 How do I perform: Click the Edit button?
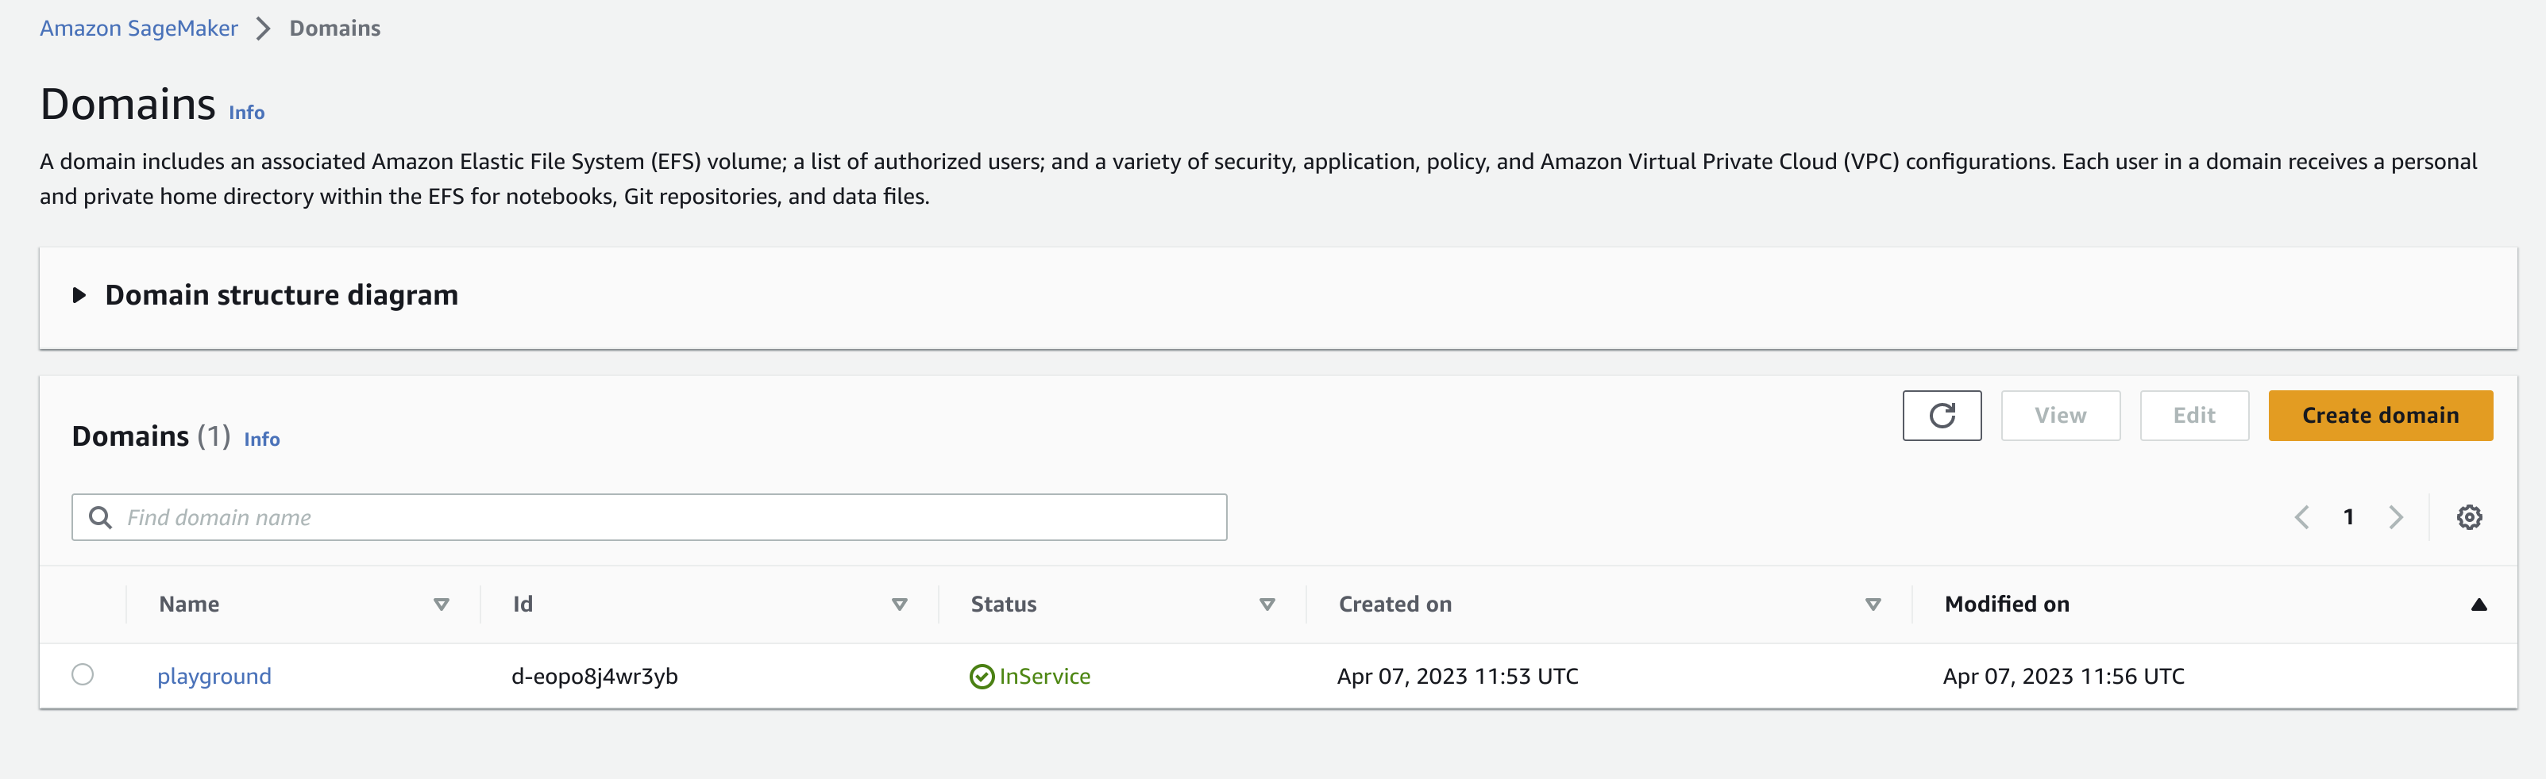[2193, 416]
